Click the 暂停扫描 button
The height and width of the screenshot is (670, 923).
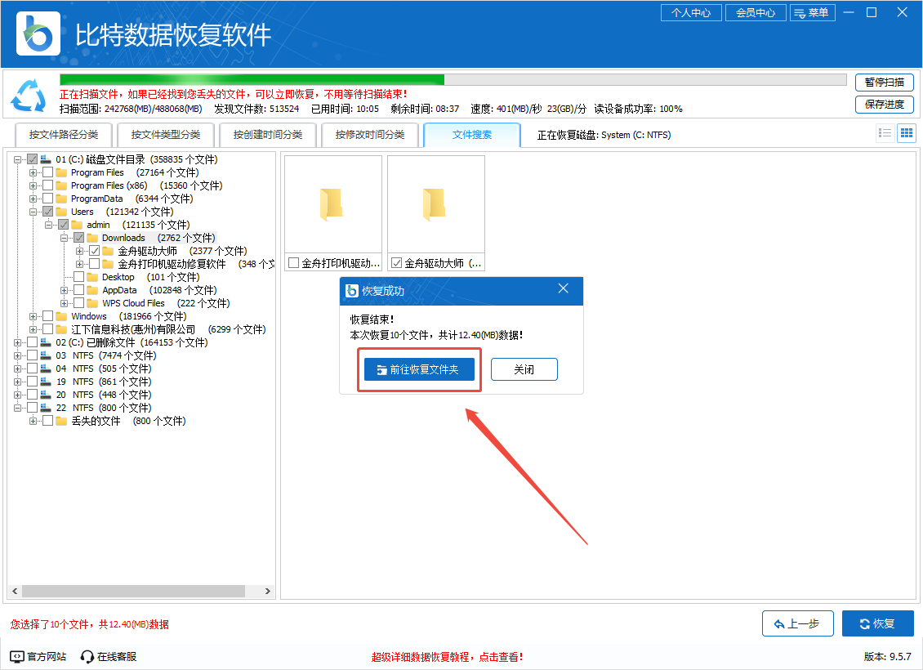coord(884,83)
